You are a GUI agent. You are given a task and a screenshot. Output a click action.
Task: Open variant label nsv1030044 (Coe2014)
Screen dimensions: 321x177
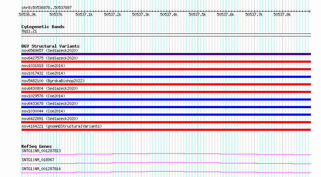43,111
